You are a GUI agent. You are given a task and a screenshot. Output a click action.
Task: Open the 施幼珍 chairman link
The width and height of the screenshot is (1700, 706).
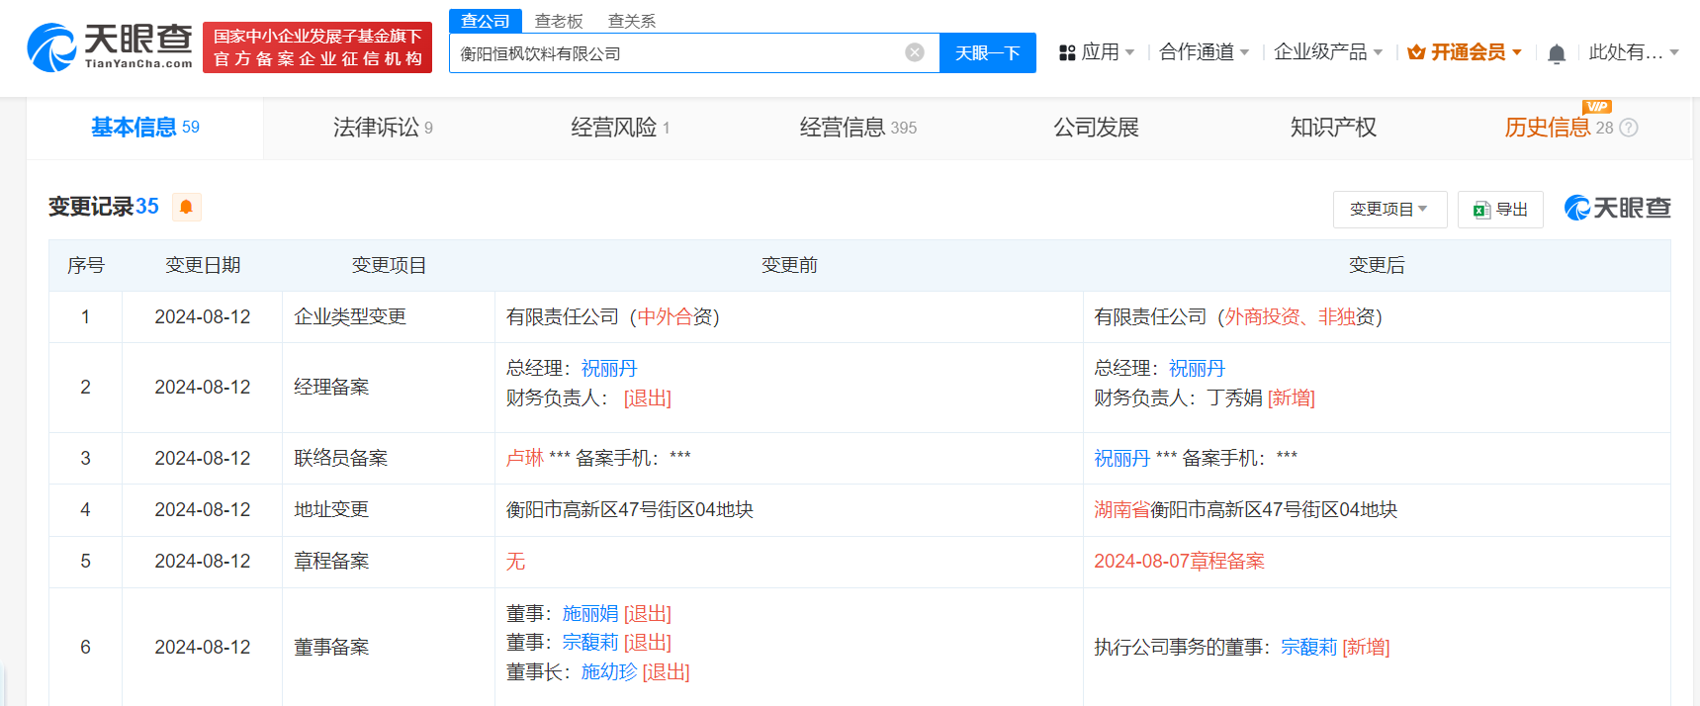[x=608, y=672]
